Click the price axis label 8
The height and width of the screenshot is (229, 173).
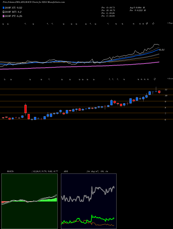[x=166, y=108]
